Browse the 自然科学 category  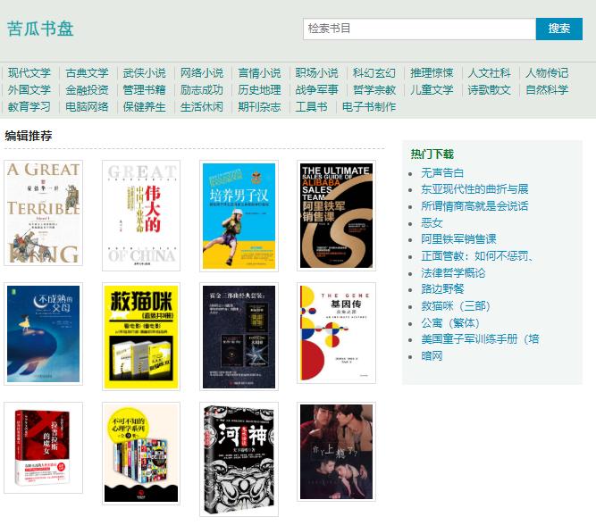coord(547,90)
